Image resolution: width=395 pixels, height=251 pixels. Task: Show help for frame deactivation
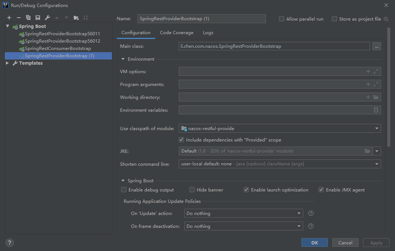tap(311, 226)
